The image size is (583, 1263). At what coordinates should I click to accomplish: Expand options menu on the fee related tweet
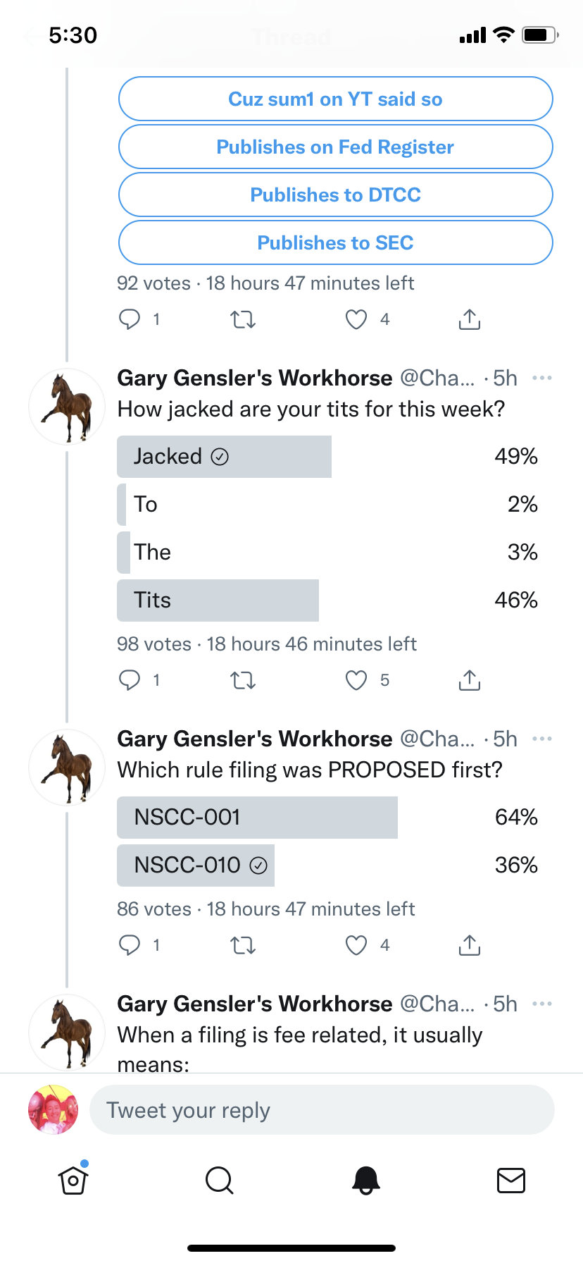tap(542, 1004)
